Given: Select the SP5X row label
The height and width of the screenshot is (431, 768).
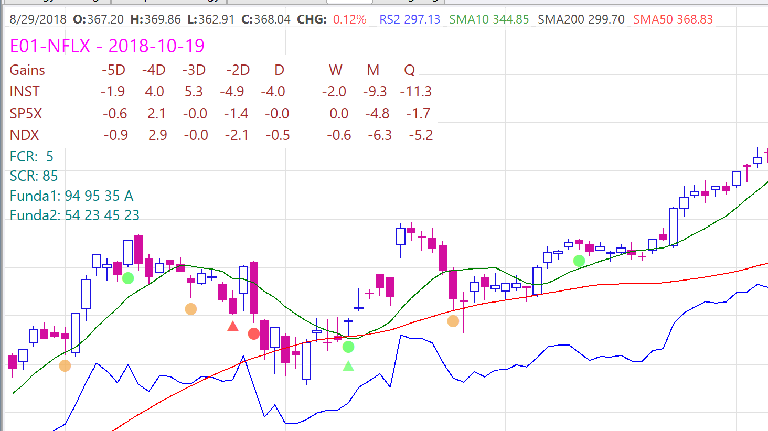Looking at the screenshot, I should point(26,114).
